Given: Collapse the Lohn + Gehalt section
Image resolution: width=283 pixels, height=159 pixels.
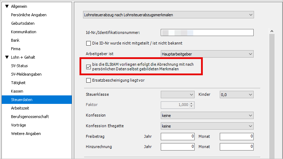Looking at the screenshot, I should tap(7, 57).
